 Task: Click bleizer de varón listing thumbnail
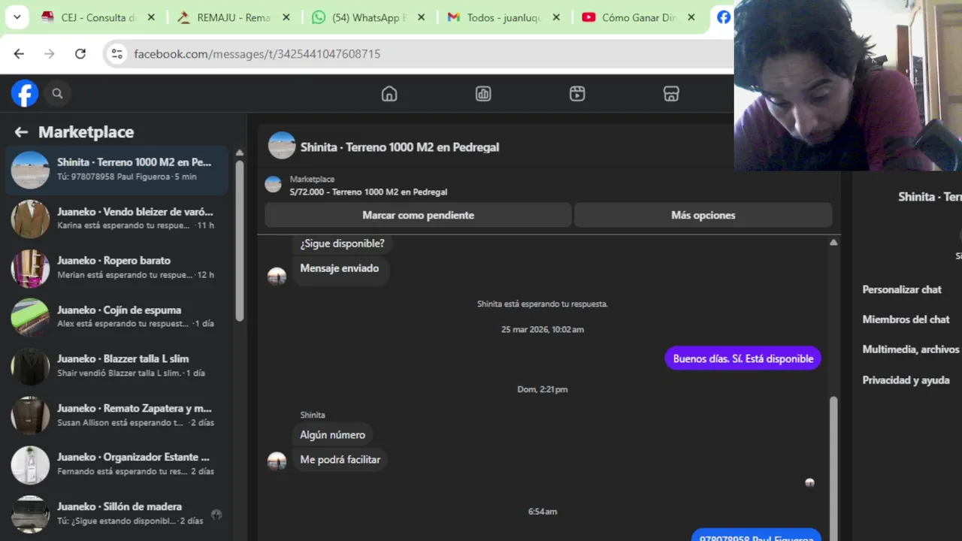(30, 219)
